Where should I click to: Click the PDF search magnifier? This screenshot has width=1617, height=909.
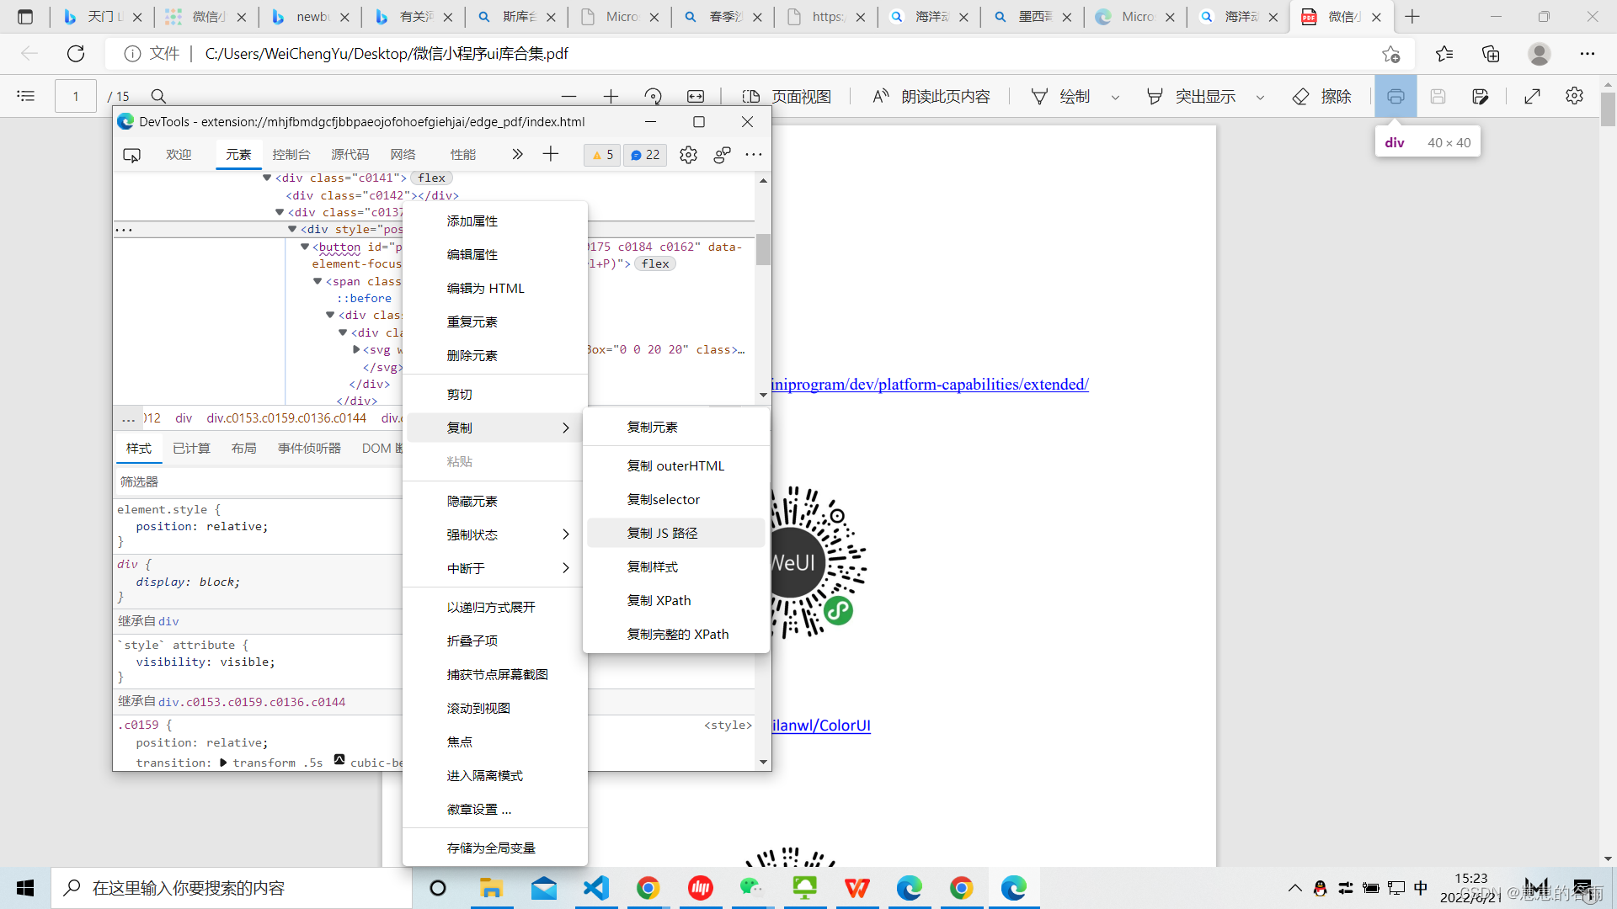pos(158,97)
